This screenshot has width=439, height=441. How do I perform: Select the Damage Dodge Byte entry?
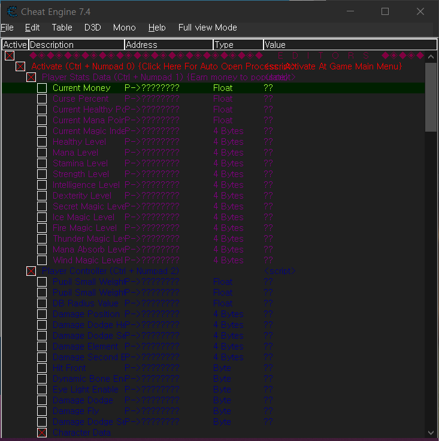tap(83, 400)
